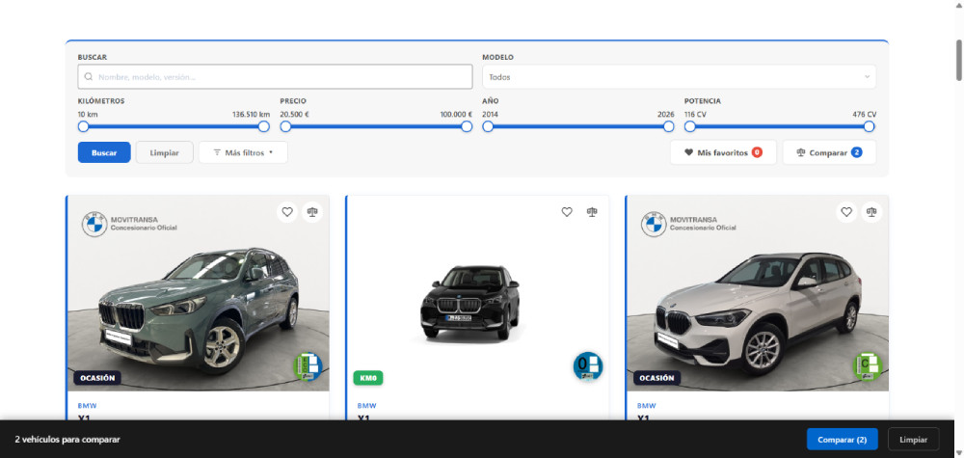Image resolution: width=964 pixels, height=458 pixels.
Task: Click the search magnifier icon in Buscar field
Action: 89,77
